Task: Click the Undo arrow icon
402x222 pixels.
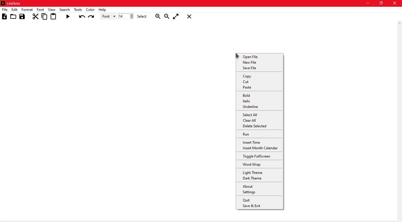Action: [x=82, y=17]
